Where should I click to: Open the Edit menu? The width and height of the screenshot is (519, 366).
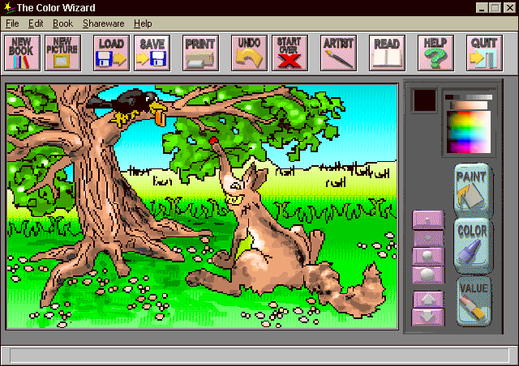(x=36, y=23)
